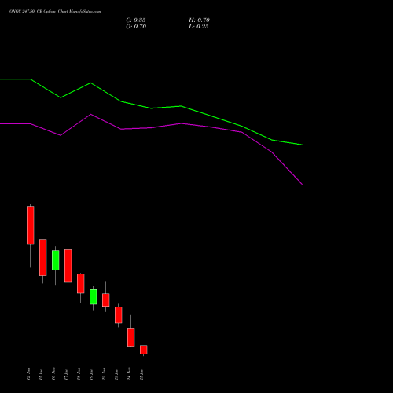Click the red candle for 15 Jan
Screen dimensions: 393x393
coord(43,257)
